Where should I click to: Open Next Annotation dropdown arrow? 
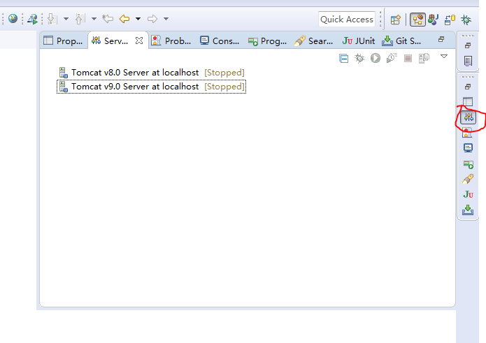[66, 19]
